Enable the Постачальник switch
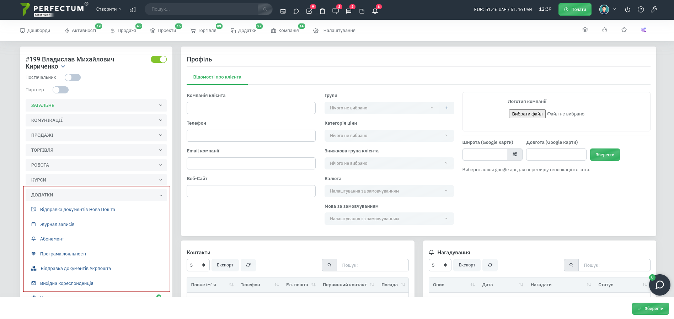This screenshot has height=319, width=674. coord(73,77)
